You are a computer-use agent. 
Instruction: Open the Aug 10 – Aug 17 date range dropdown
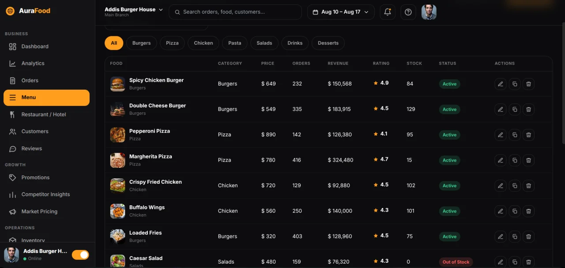(341, 12)
